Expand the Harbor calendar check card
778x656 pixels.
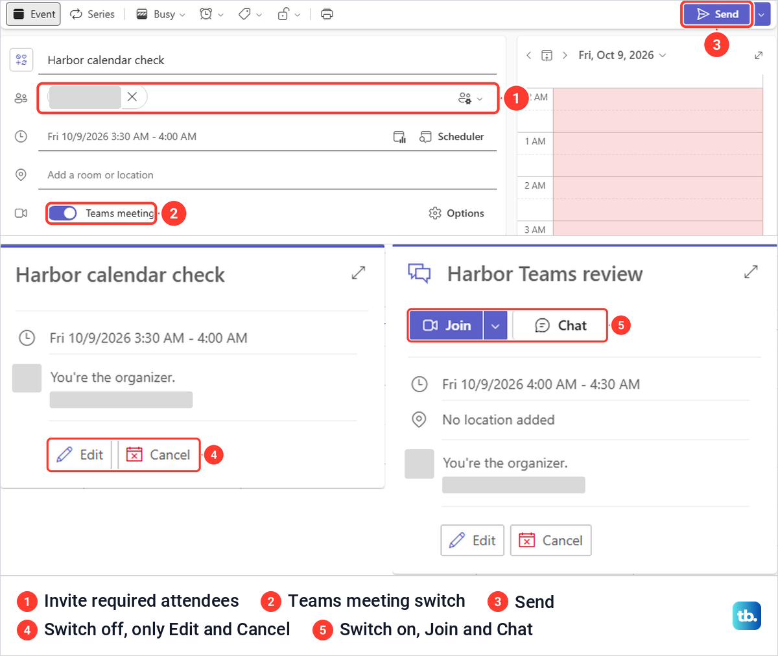(359, 273)
